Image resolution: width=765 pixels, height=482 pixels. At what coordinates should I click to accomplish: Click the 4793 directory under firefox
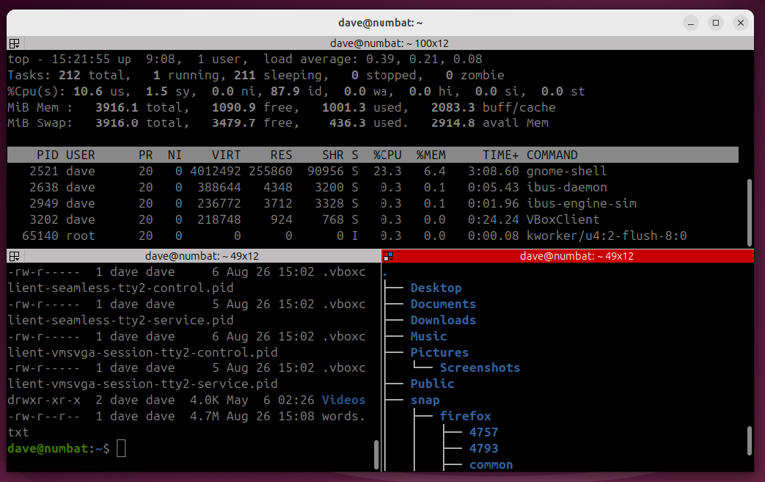pyautogui.click(x=484, y=449)
